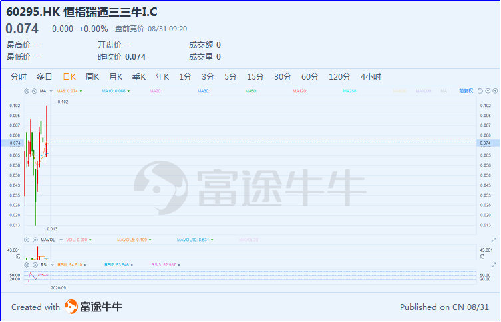Toggle the MA5 line visibility
The height and width of the screenshot is (322, 501).
69,91
